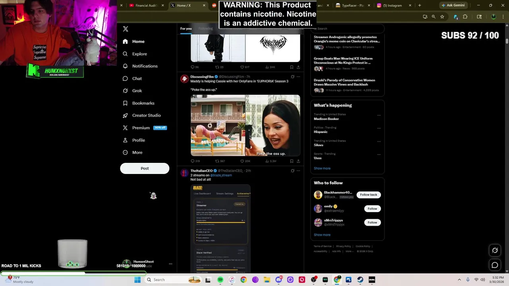The height and width of the screenshot is (286, 509).
Task: Open Chat from the sidebar
Action: point(132,78)
